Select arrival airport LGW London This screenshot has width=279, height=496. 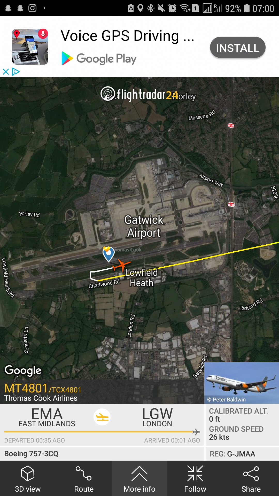coord(157,417)
